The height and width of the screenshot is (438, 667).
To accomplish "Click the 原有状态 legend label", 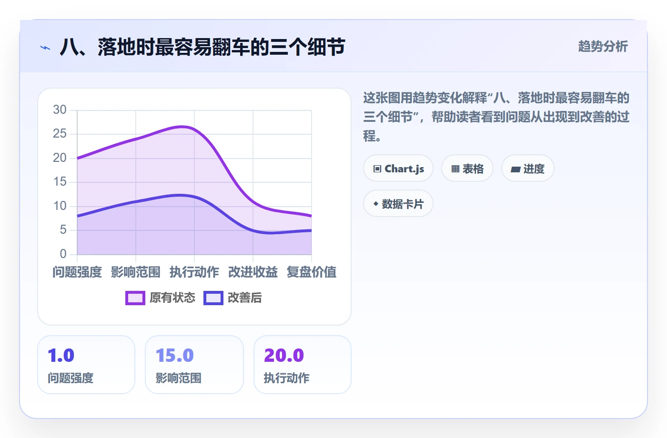I will pyautogui.click(x=172, y=298).
